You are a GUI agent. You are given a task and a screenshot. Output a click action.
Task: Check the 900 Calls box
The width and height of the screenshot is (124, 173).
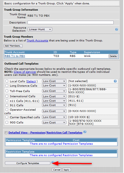click(7, 122)
